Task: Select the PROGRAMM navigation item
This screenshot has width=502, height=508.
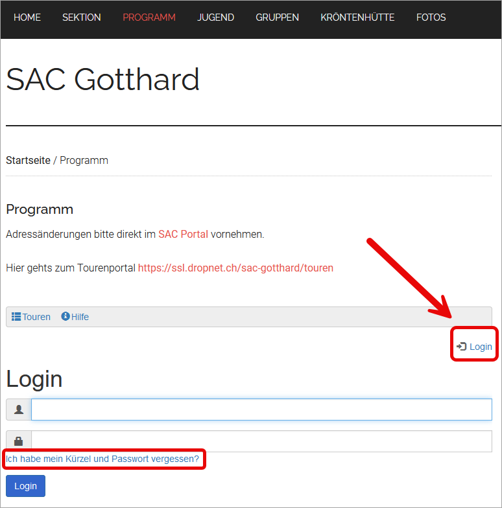Action: point(149,17)
